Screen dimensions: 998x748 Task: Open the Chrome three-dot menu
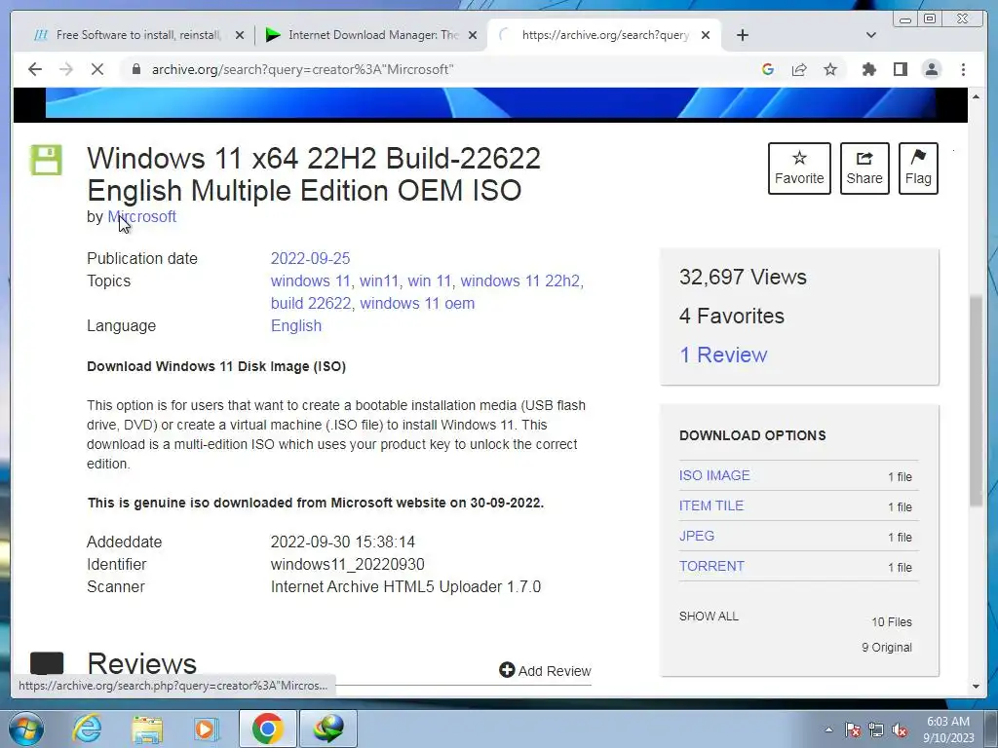963,69
